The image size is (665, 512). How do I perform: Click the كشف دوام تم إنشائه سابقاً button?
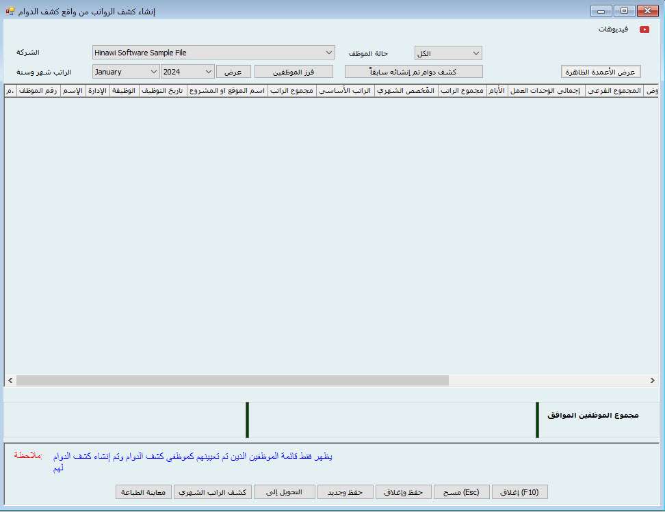pos(413,72)
